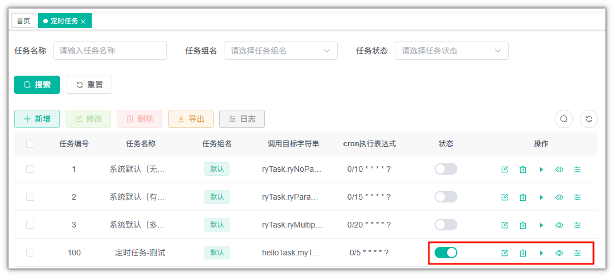Check the row checkbox for task 3
This screenshot has height=277, width=614.
(30, 225)
